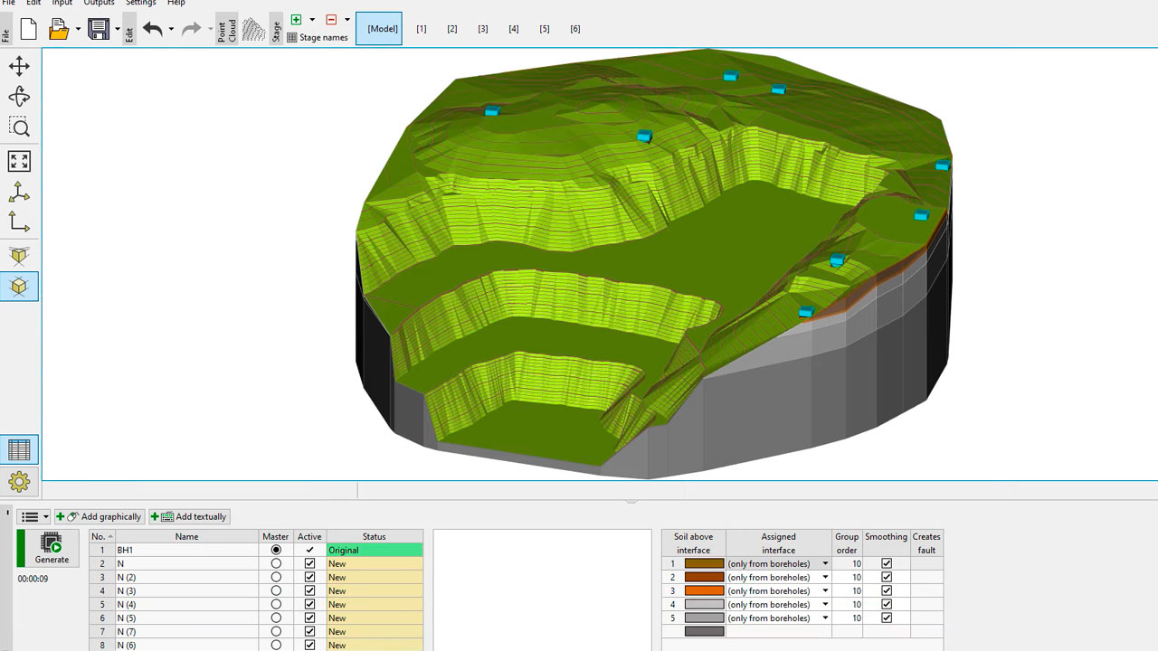
Task: Activate the rotate view tool
Action: click(x=19, y=97)
